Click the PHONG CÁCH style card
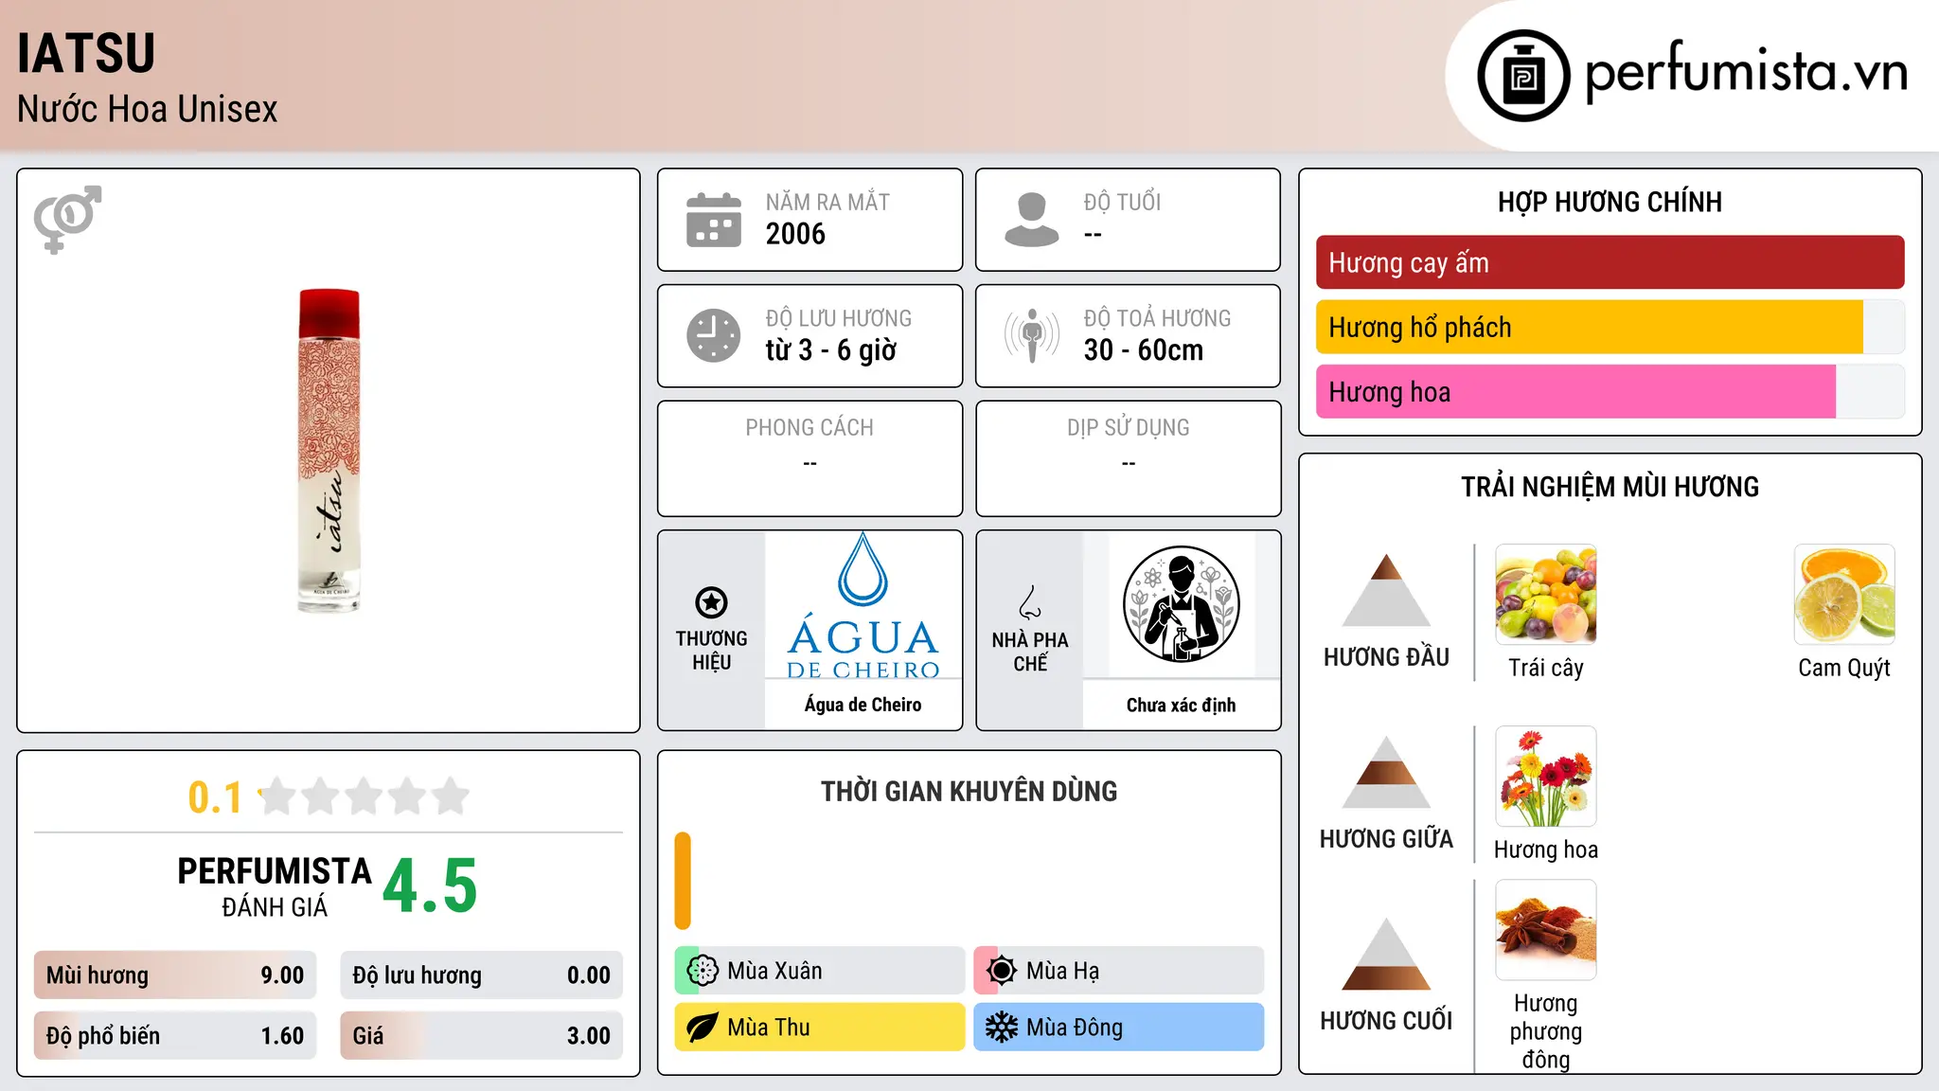The width and height of the screenshot is (1939, 1091). (x=809, y=458)
